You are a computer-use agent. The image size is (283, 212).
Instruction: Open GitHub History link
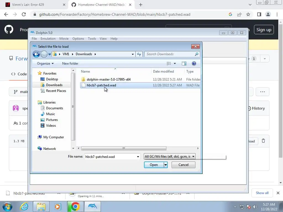256,108
